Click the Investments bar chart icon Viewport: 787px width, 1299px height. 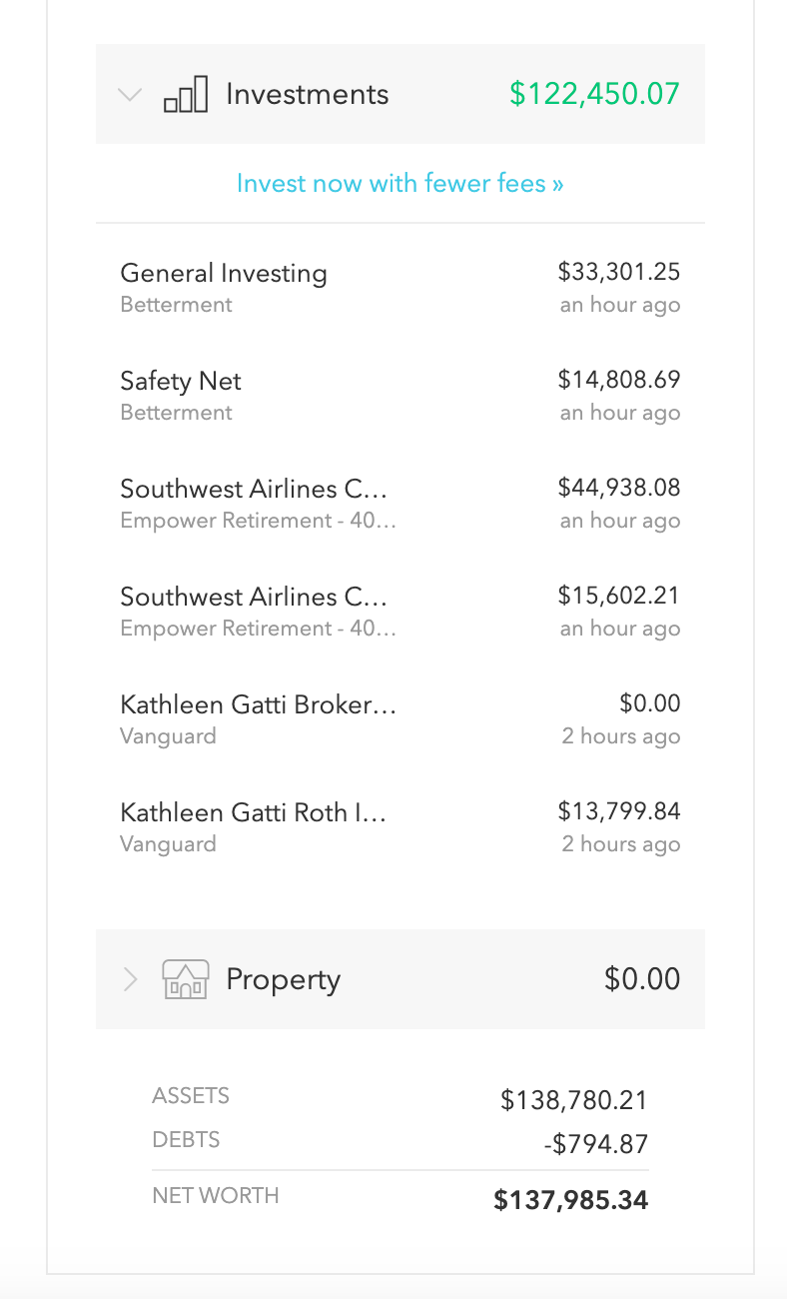(186, 95)
